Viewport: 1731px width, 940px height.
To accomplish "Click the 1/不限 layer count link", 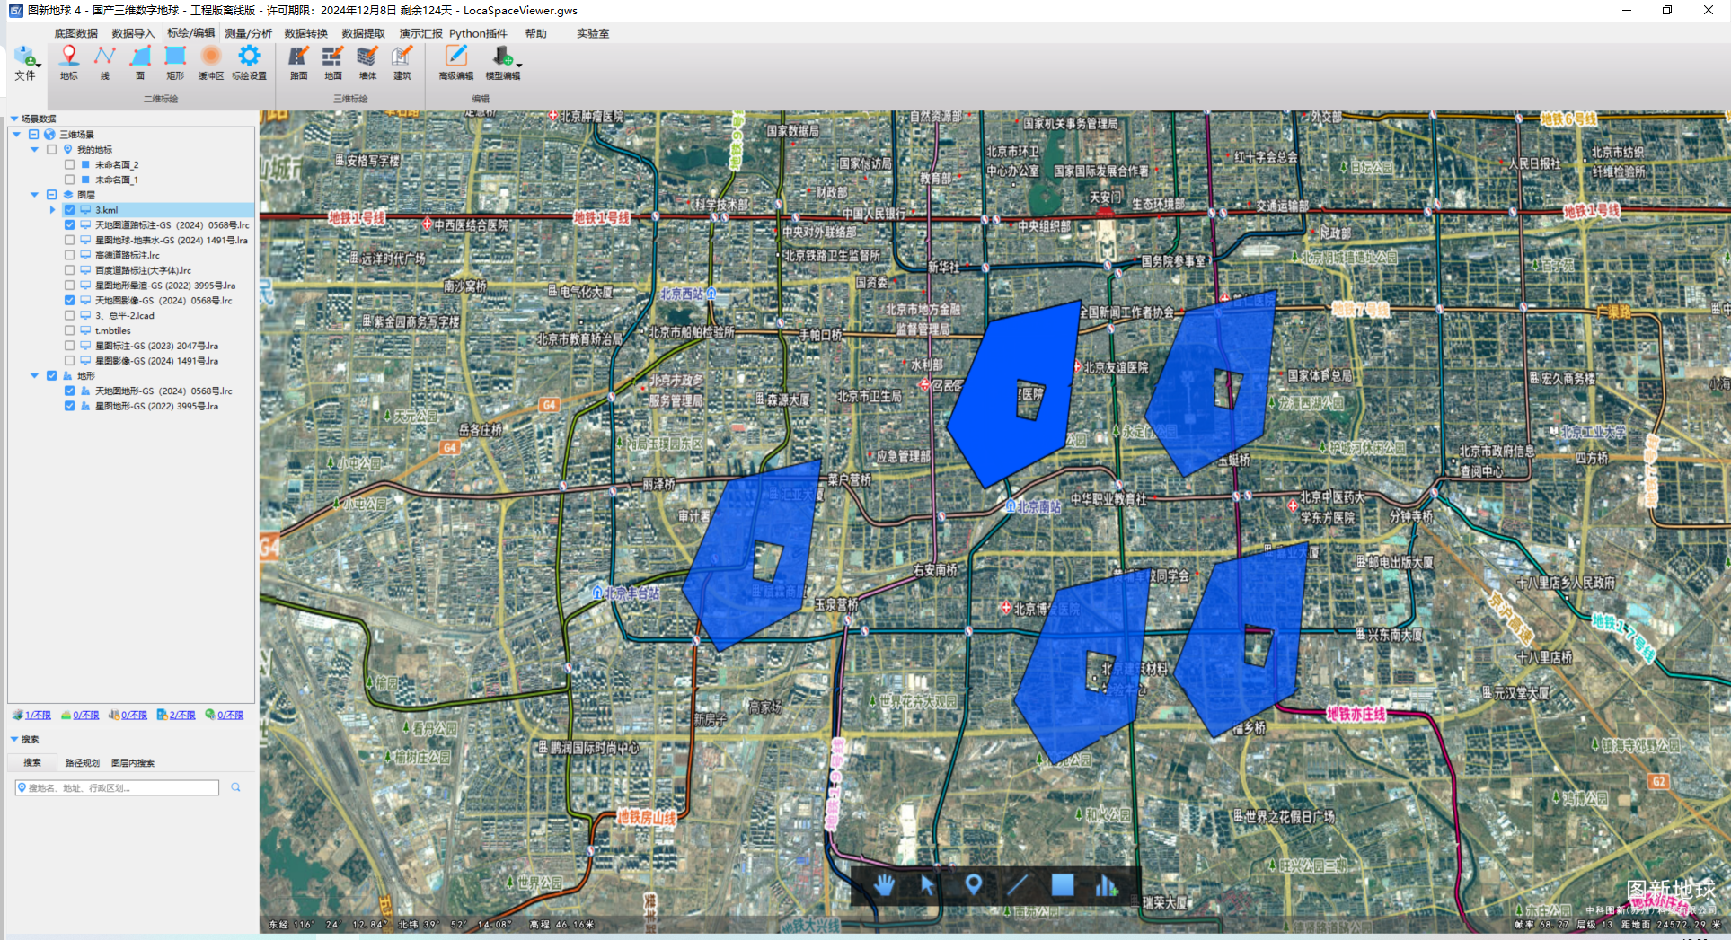I will tap(38, 716).
